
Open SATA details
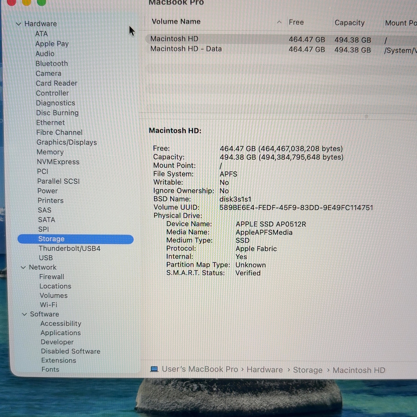[46, 220]
